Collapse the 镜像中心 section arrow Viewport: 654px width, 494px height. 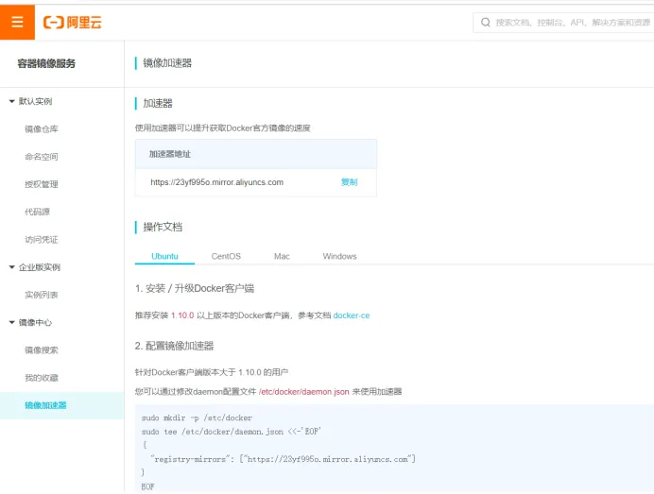click(x=11, y=322)
